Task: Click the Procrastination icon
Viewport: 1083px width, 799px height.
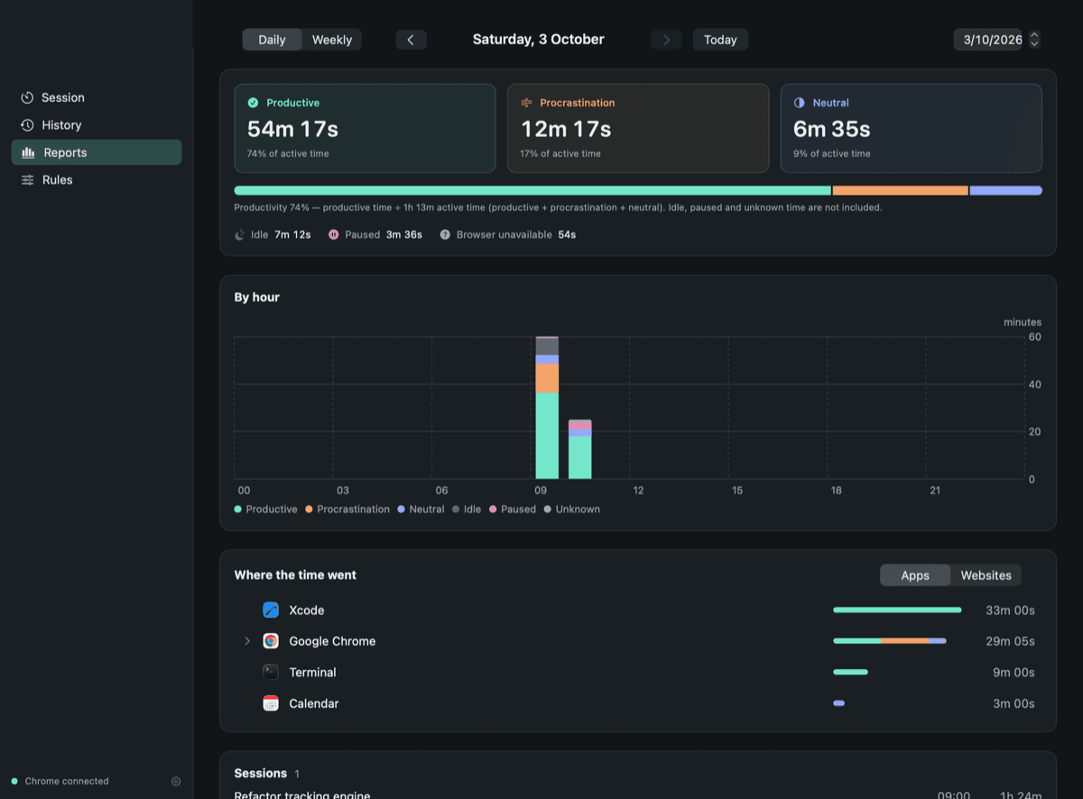Action: [526, 103]
